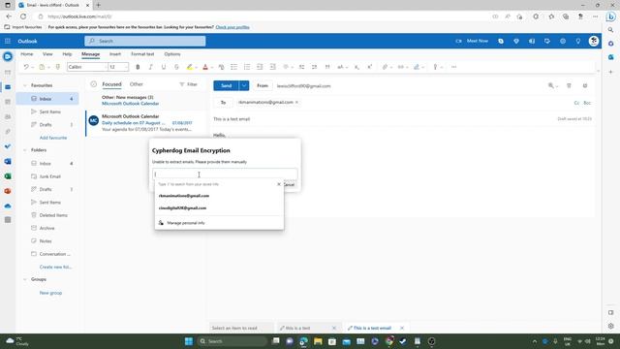Viewport: 620px width, 349px height.
Task: Open the Skype icon in Outlook header
Action: coord(501,41)
